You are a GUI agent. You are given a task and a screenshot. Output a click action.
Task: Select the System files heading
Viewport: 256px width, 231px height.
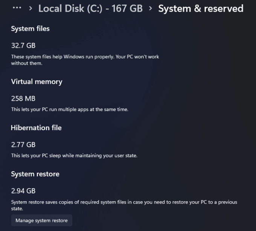30,29
